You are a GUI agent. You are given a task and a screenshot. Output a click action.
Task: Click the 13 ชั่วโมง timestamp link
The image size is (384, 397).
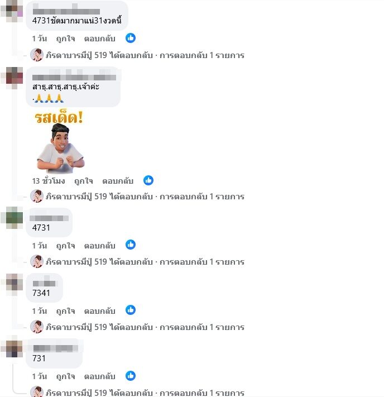click(49, 181)
